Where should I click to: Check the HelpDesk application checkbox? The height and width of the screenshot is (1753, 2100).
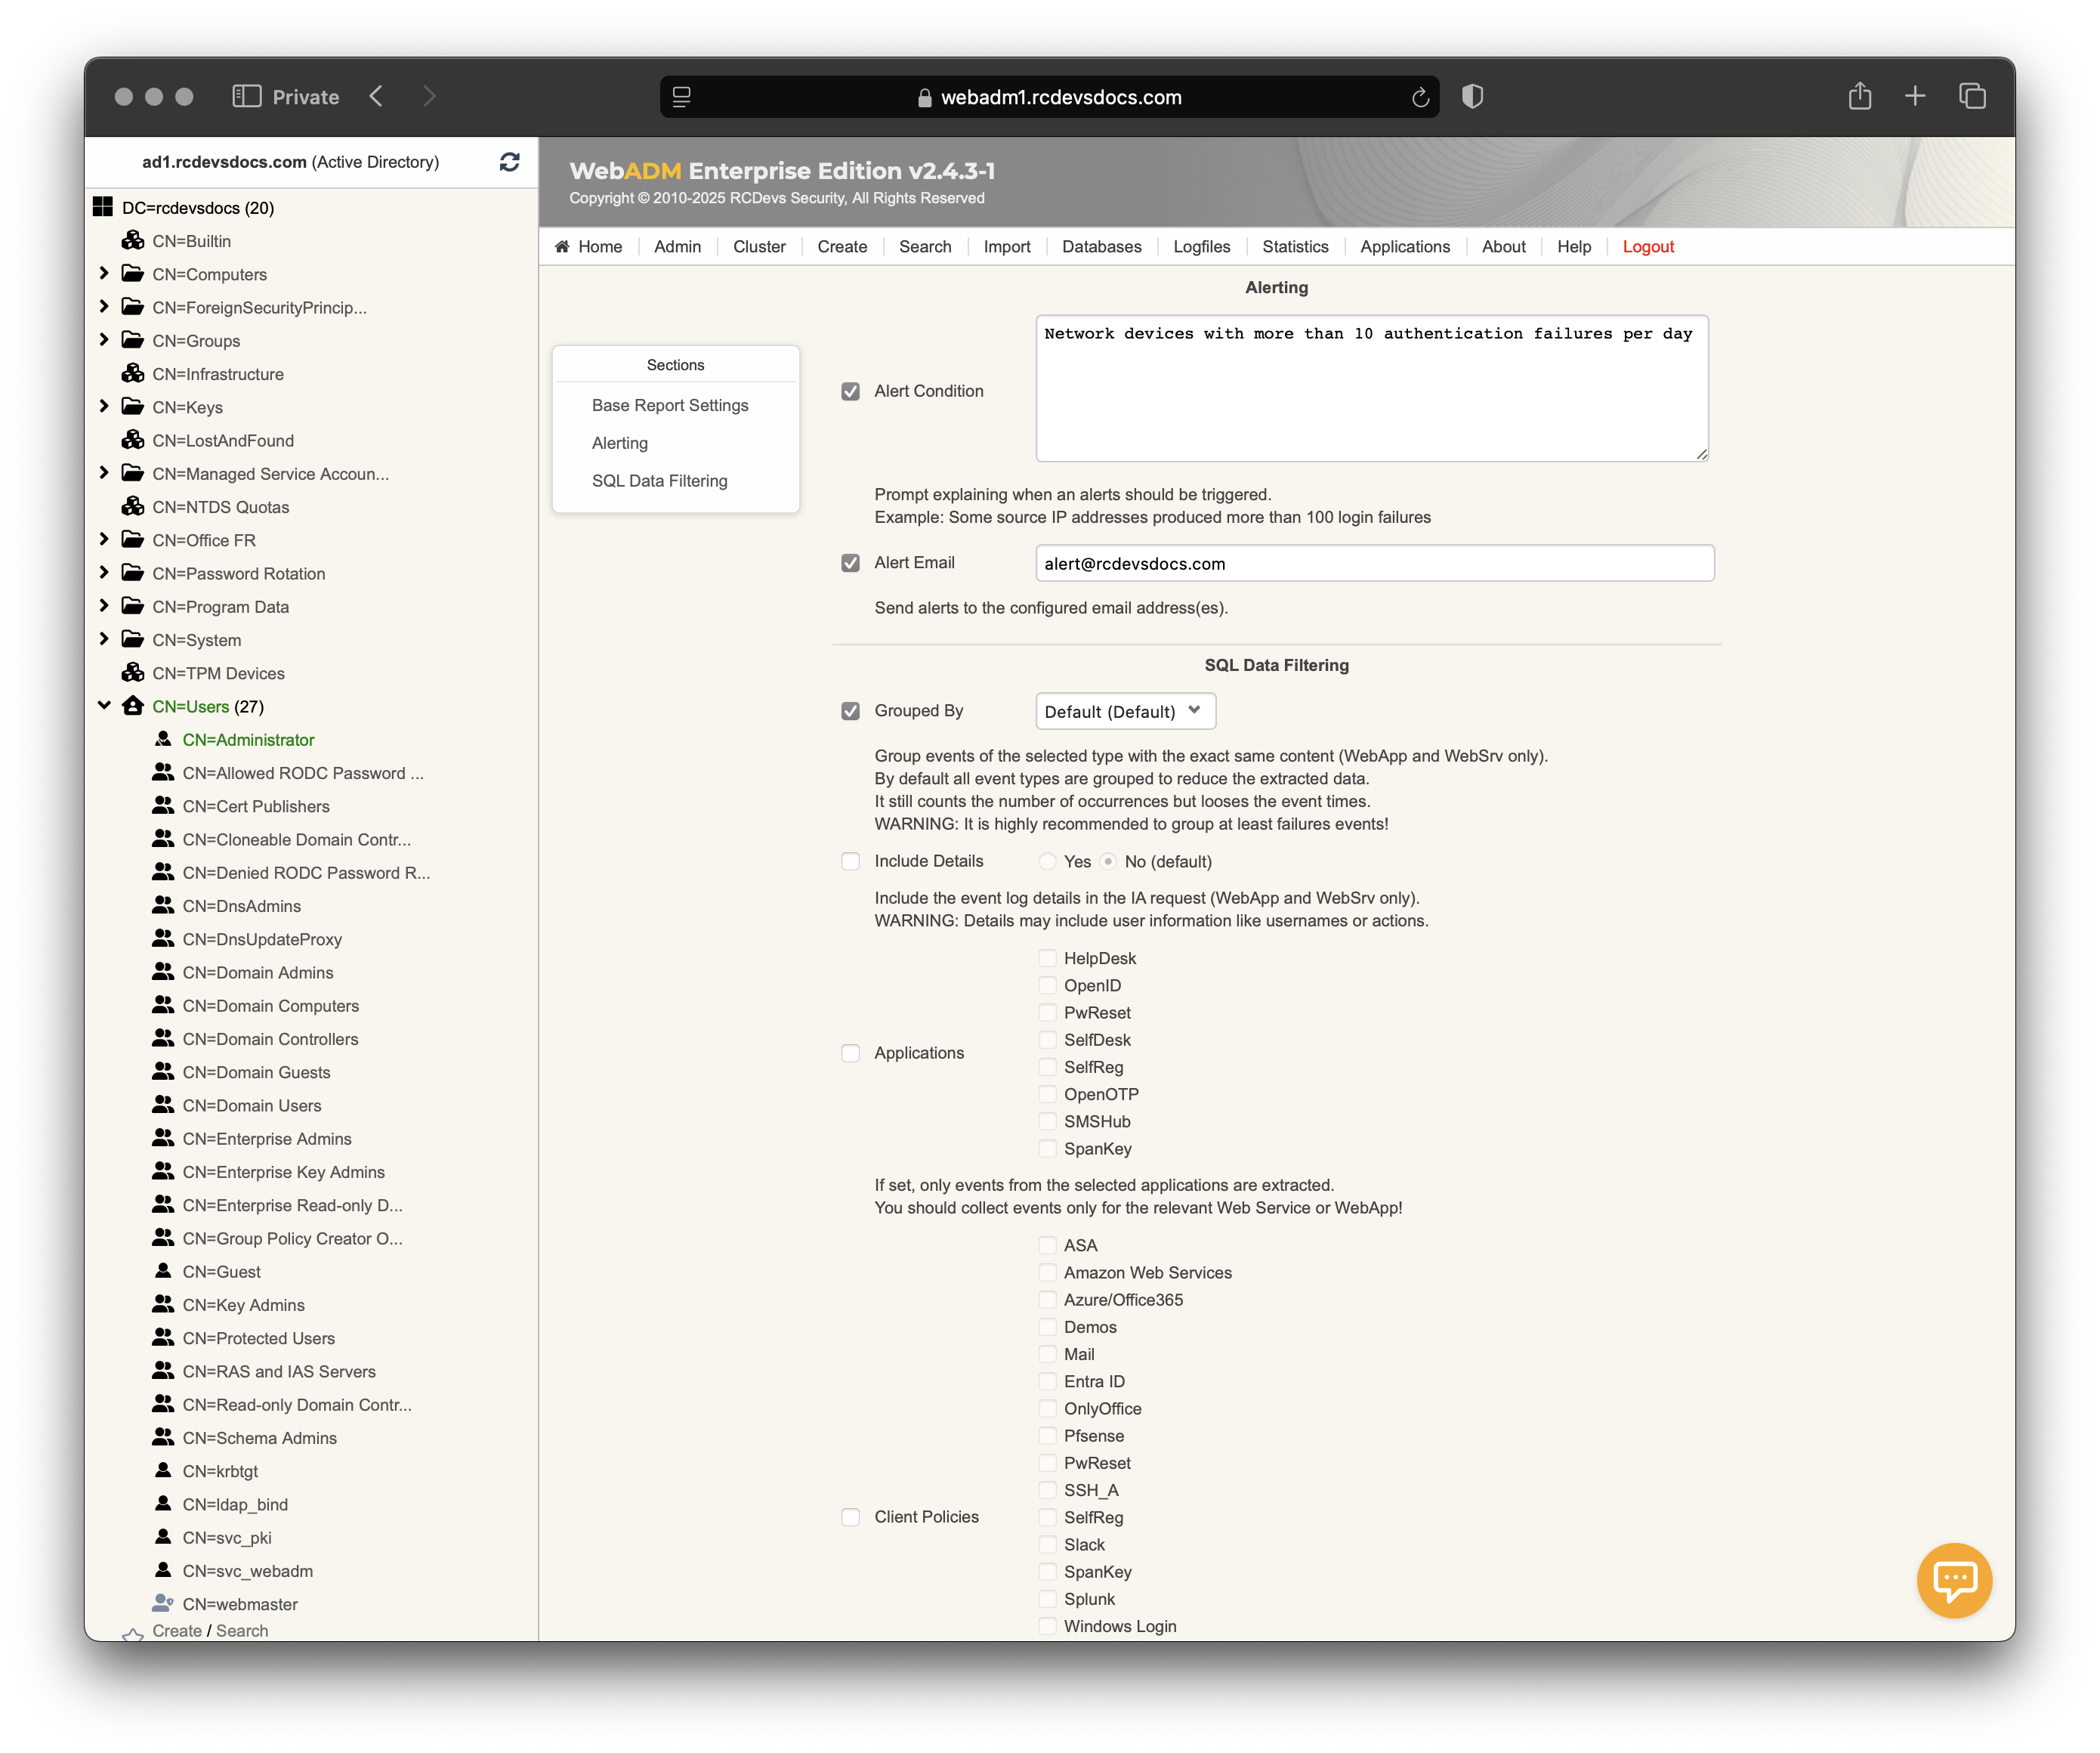point(1047,958)
